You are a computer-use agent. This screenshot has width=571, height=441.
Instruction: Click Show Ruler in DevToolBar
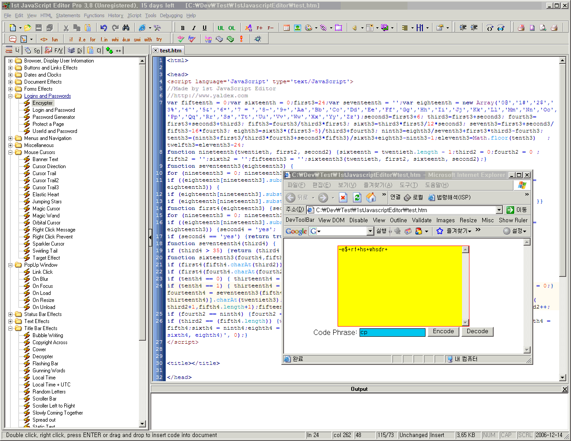(513, 220)
